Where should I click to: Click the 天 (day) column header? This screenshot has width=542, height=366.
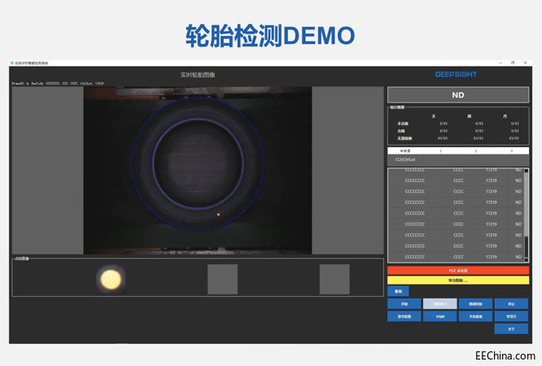pos(434,116)
